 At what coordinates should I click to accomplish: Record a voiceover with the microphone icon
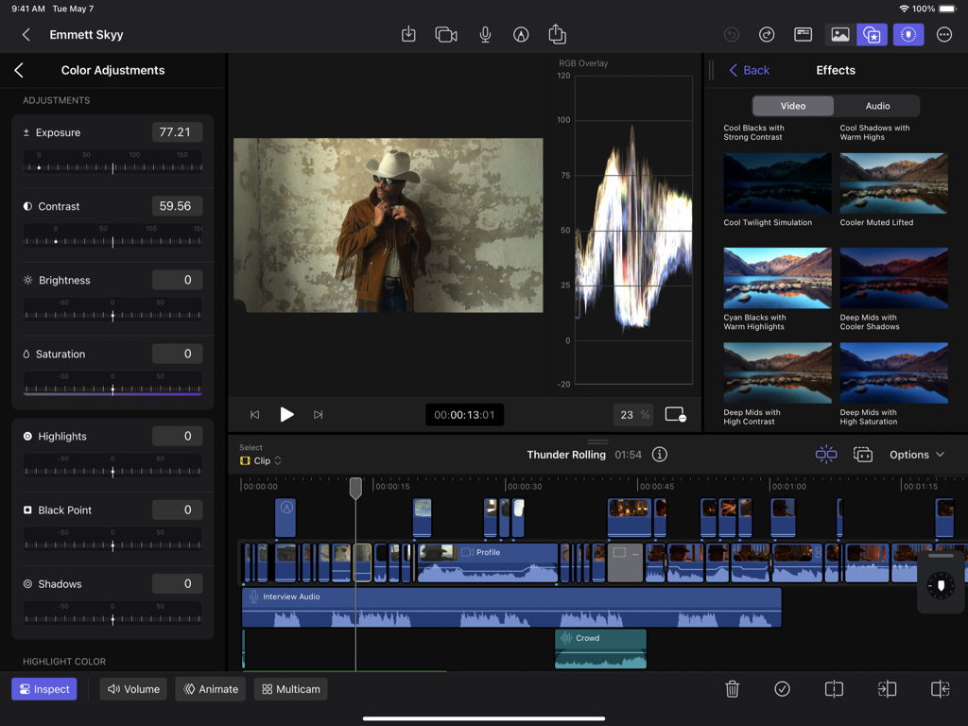485,34
